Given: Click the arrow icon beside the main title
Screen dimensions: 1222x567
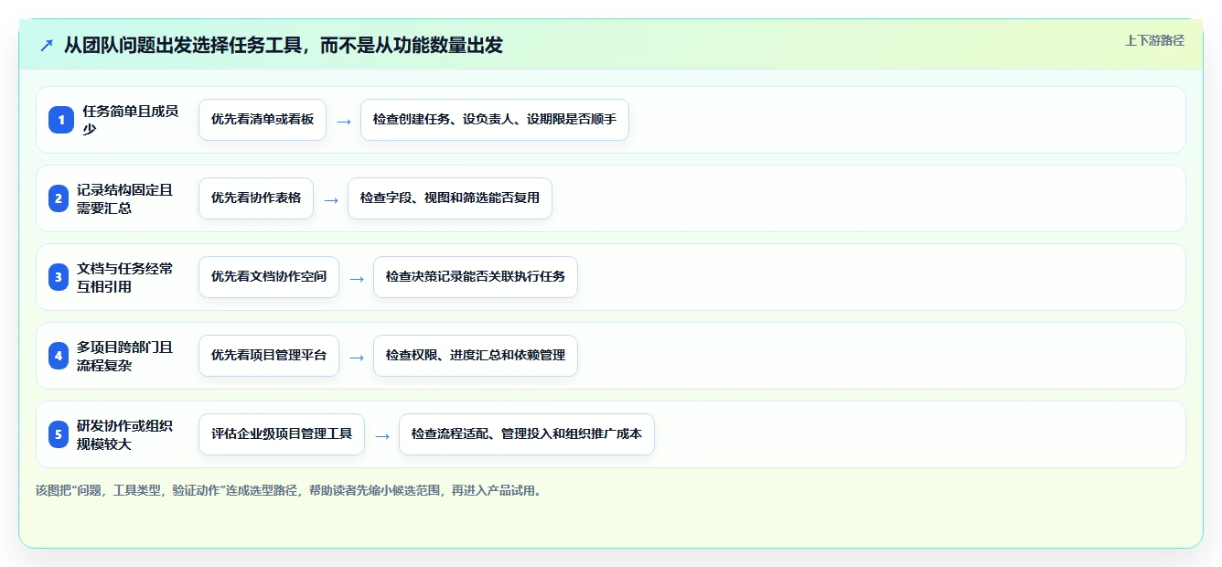Looking at the screenshot, I should [x=47, y=45].
